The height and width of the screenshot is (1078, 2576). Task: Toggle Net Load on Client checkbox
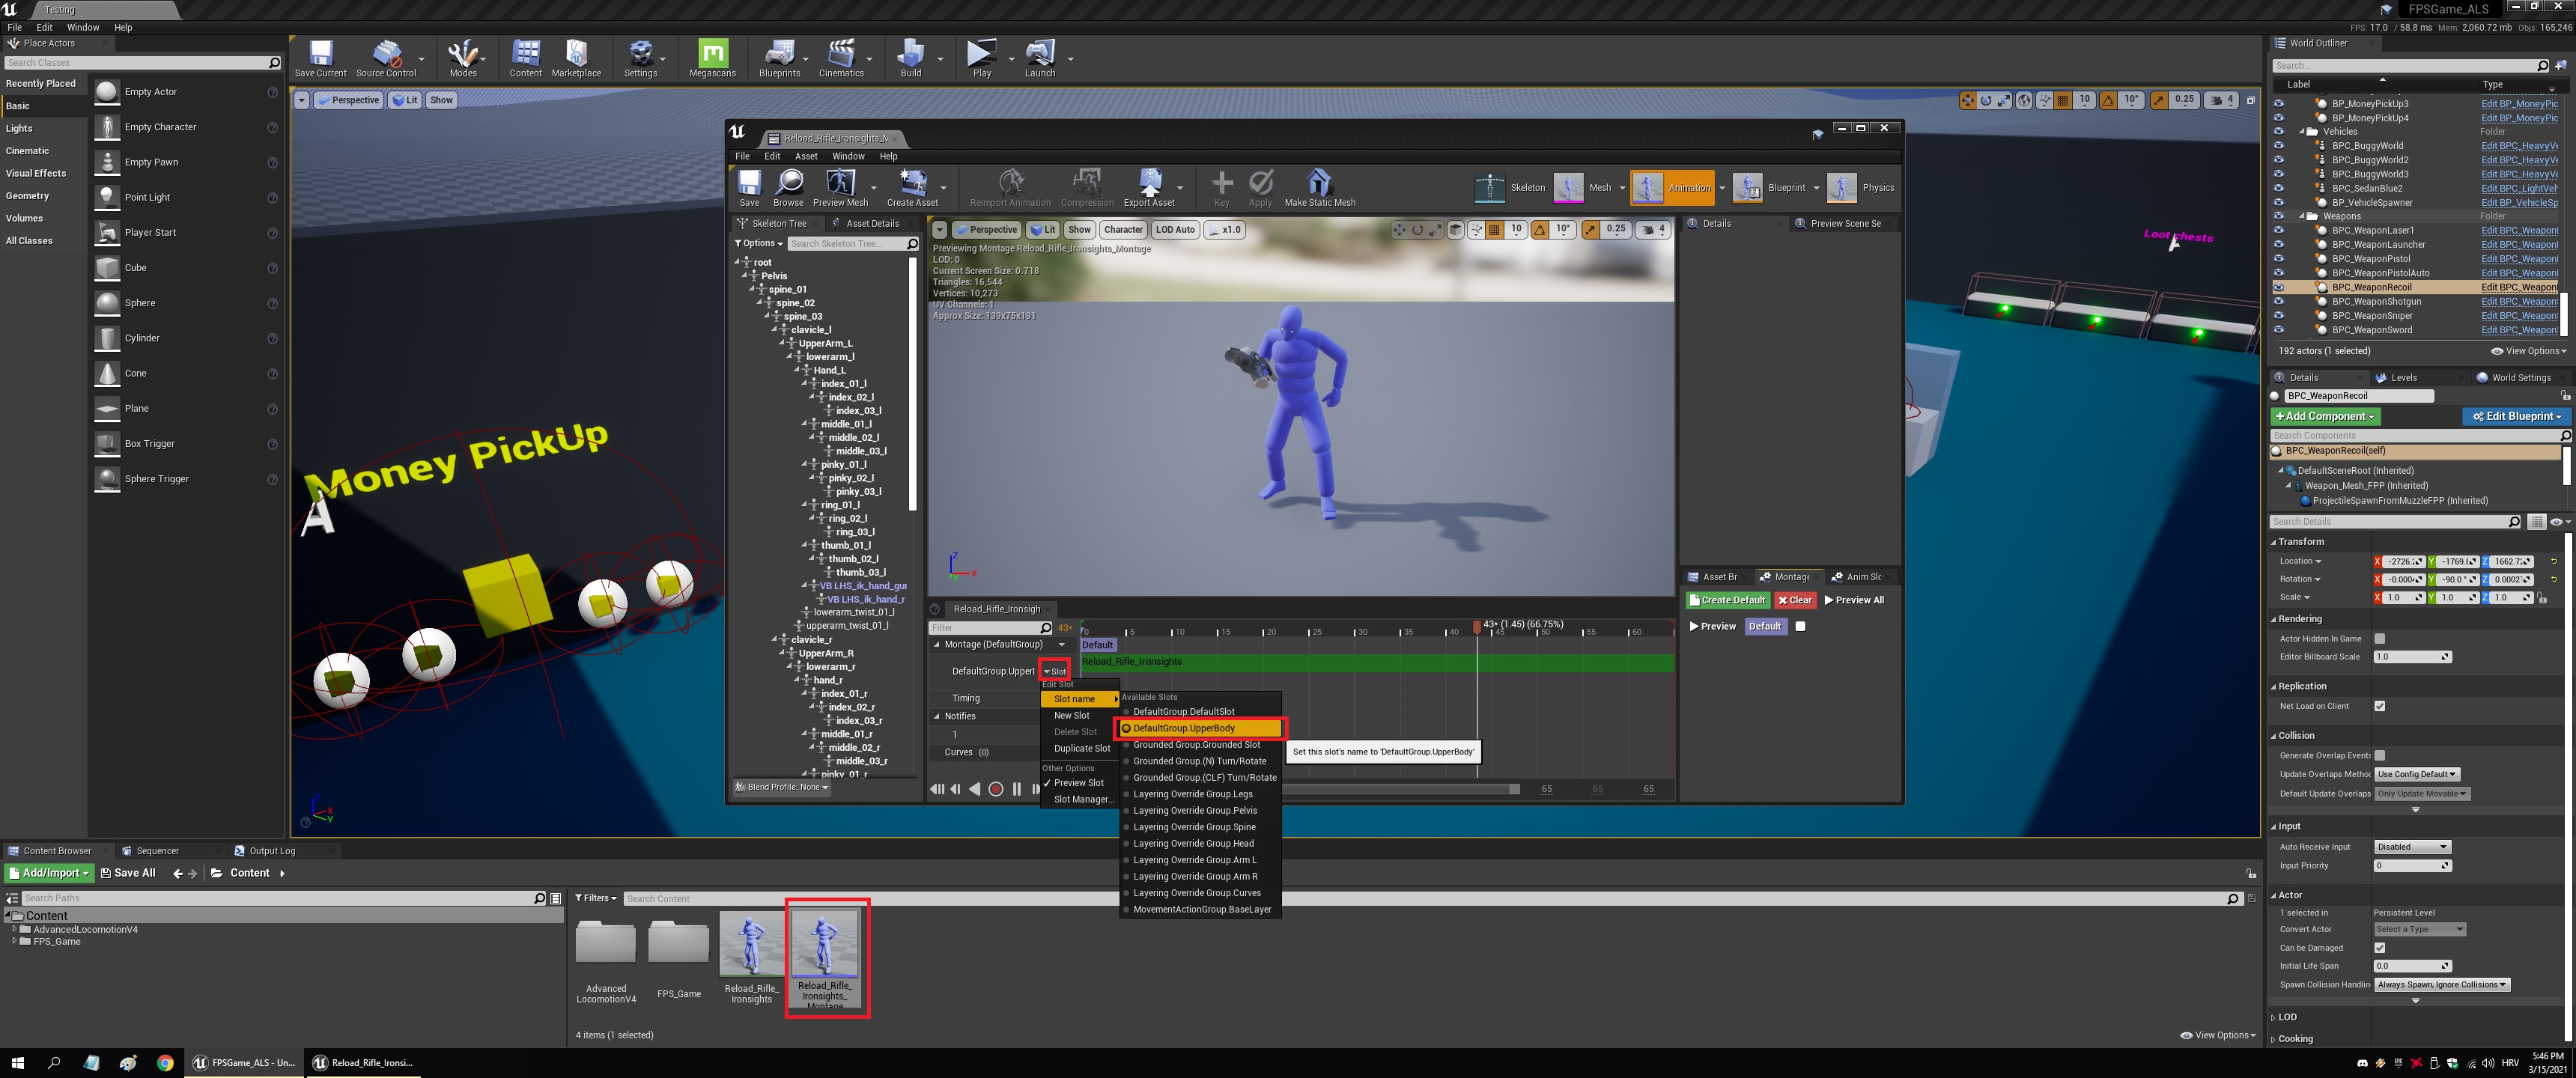(x=2380, y=706)
